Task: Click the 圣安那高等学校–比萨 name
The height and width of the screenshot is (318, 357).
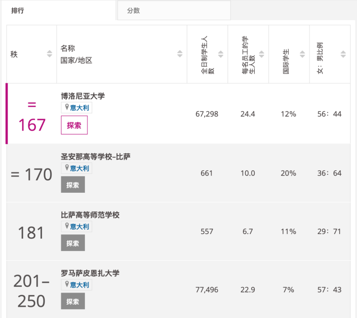Action: 96,157
